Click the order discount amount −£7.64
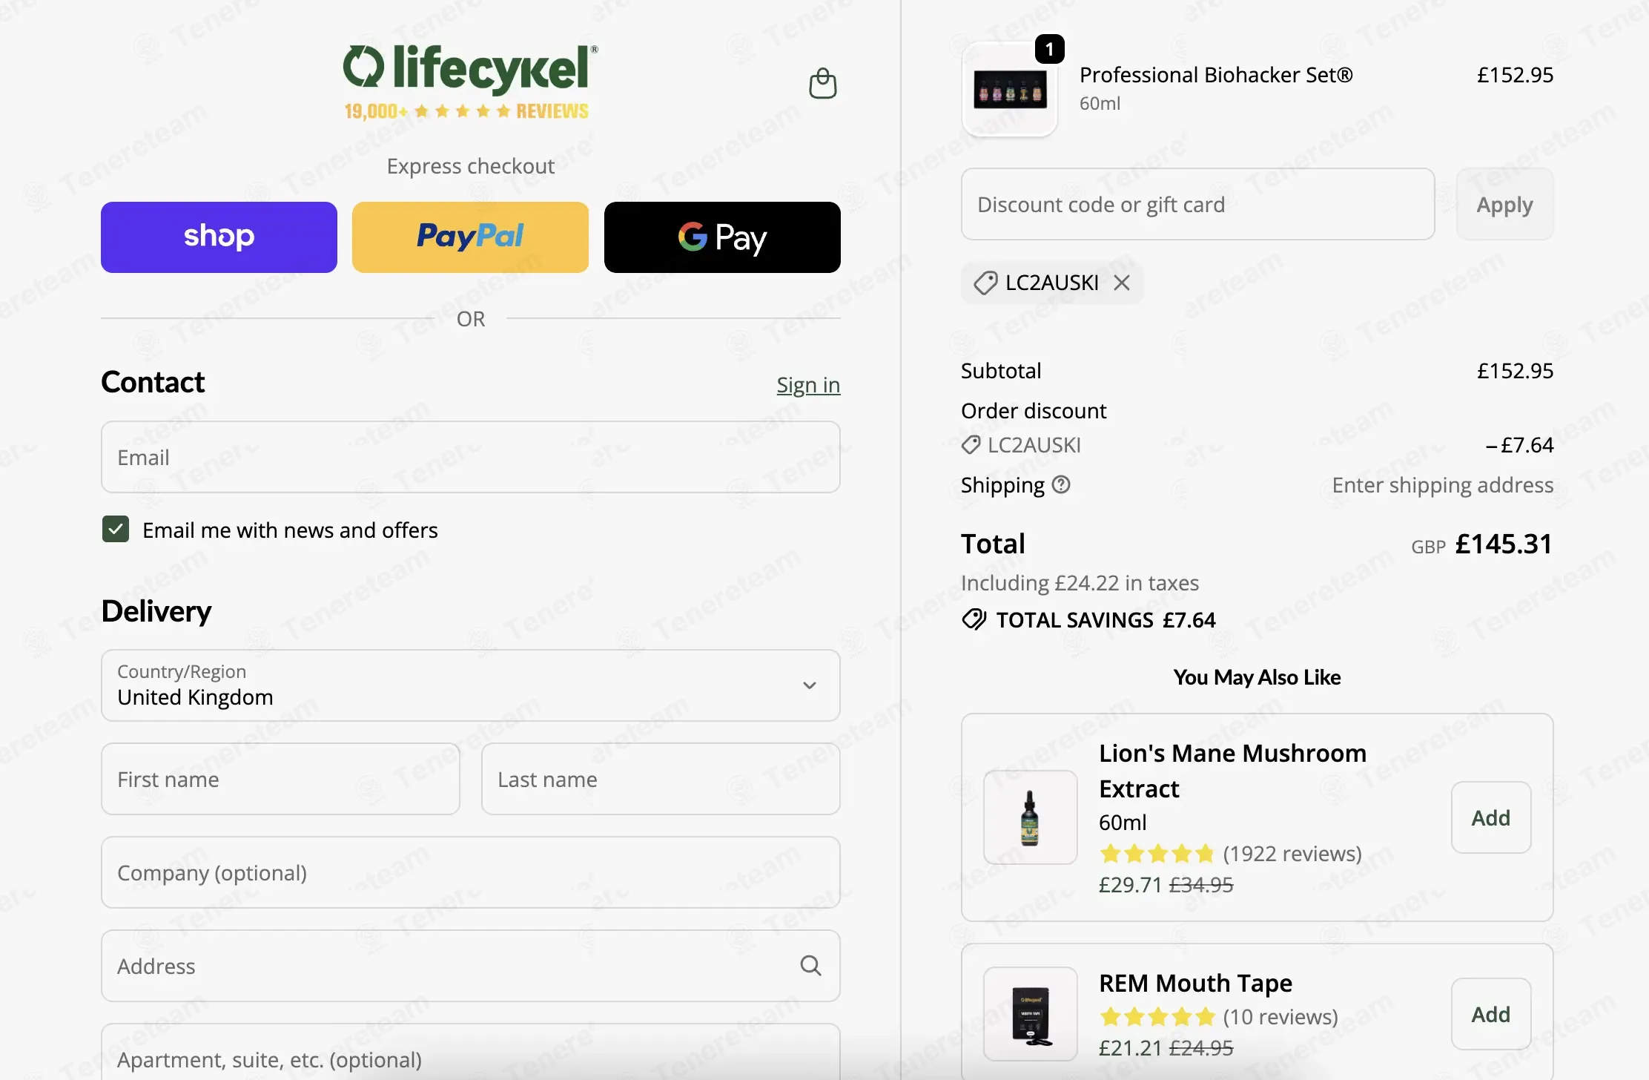 (x=1519, y=445)
